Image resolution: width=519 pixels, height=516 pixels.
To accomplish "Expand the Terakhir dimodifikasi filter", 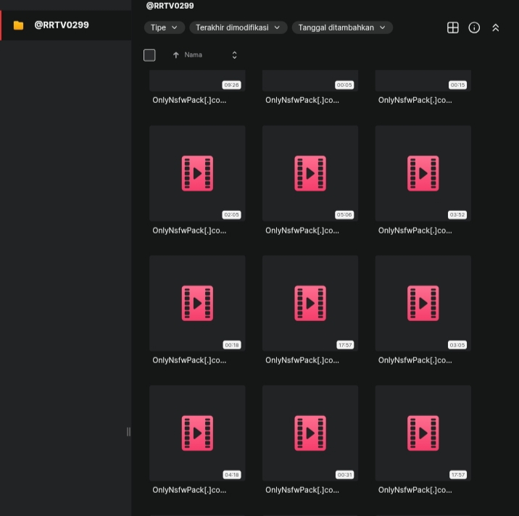I will (x=238, y=28).
